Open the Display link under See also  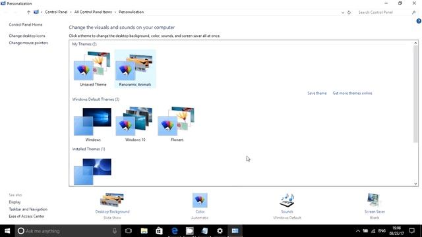[15, 202]
